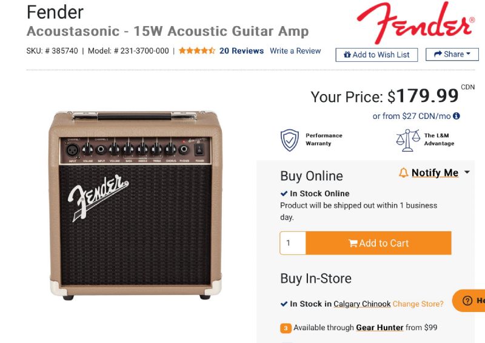The height and width of the screenshot is (343, 485).
Task: Click the quantity input field
Action: (293, 243)
